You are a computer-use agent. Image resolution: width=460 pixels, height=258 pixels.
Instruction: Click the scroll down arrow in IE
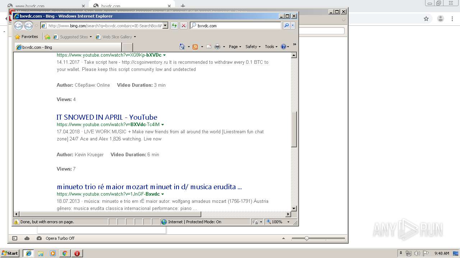[x=294, y=208]
